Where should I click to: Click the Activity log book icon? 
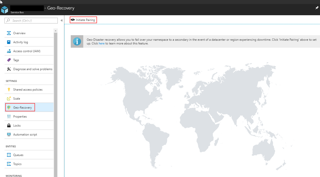(9, 42)
